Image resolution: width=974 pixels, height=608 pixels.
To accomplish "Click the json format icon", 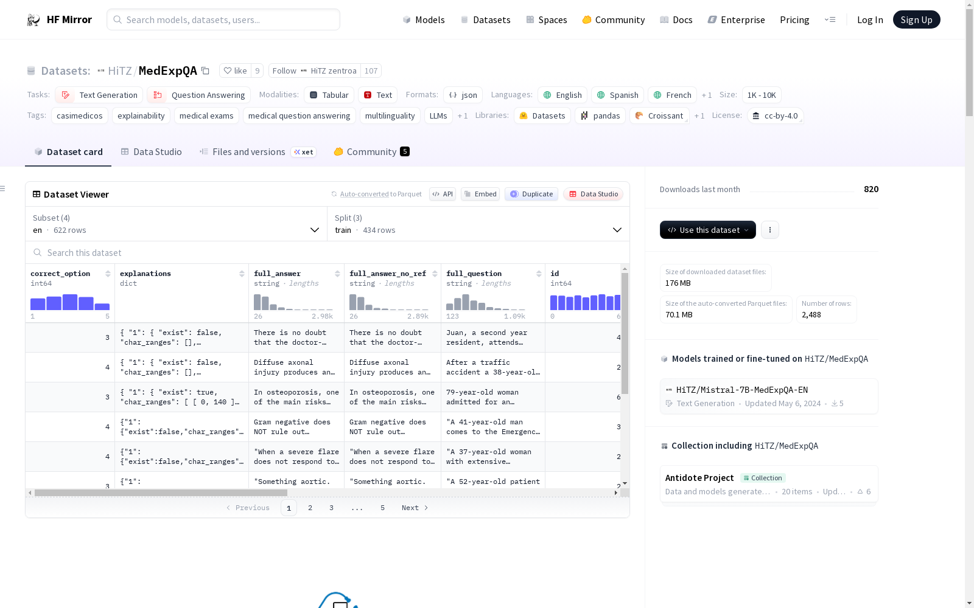I will click(453, 95).
